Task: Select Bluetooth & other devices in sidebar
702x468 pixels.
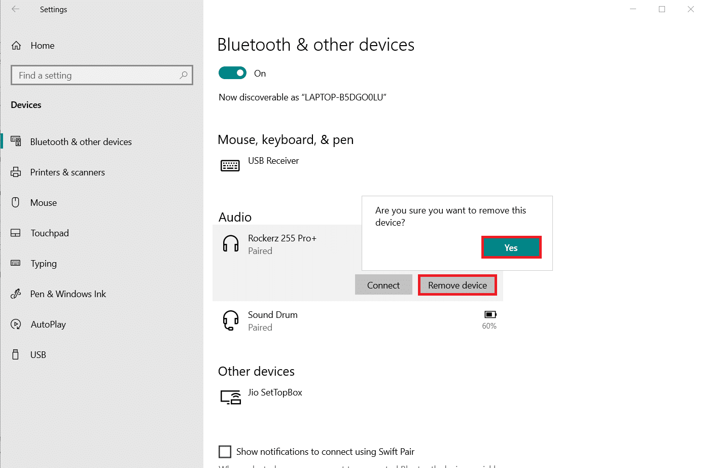Action: click(81, 142)
